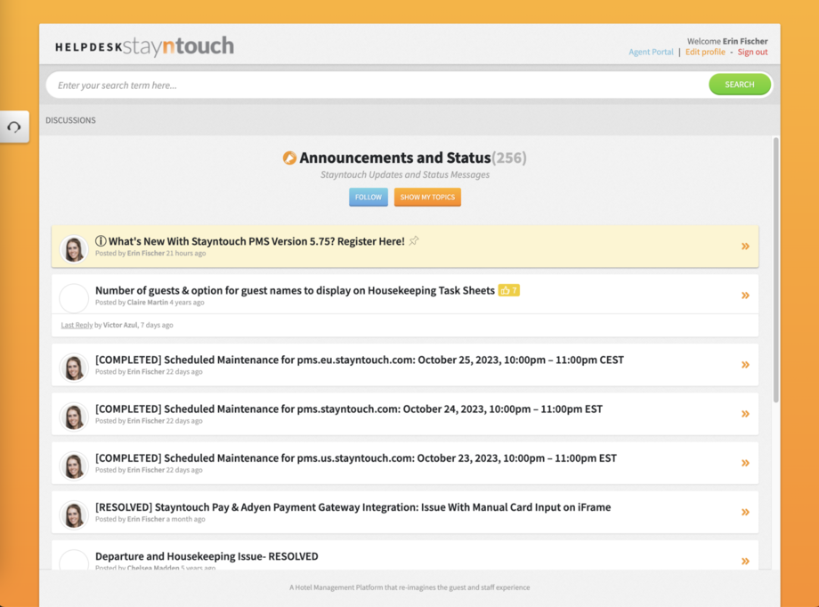819x607 pixels.
Task: Click chevron arrow on Adyen Payment Gateway post
Action: pyautogui.click(x=745, y=512)
